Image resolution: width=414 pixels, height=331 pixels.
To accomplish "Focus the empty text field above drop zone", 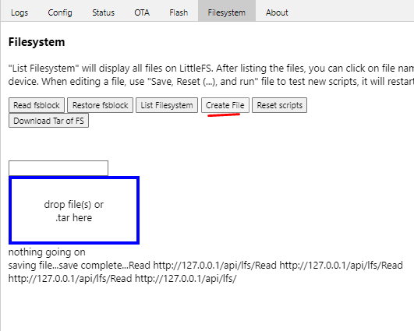I will [x=58, y=168].
